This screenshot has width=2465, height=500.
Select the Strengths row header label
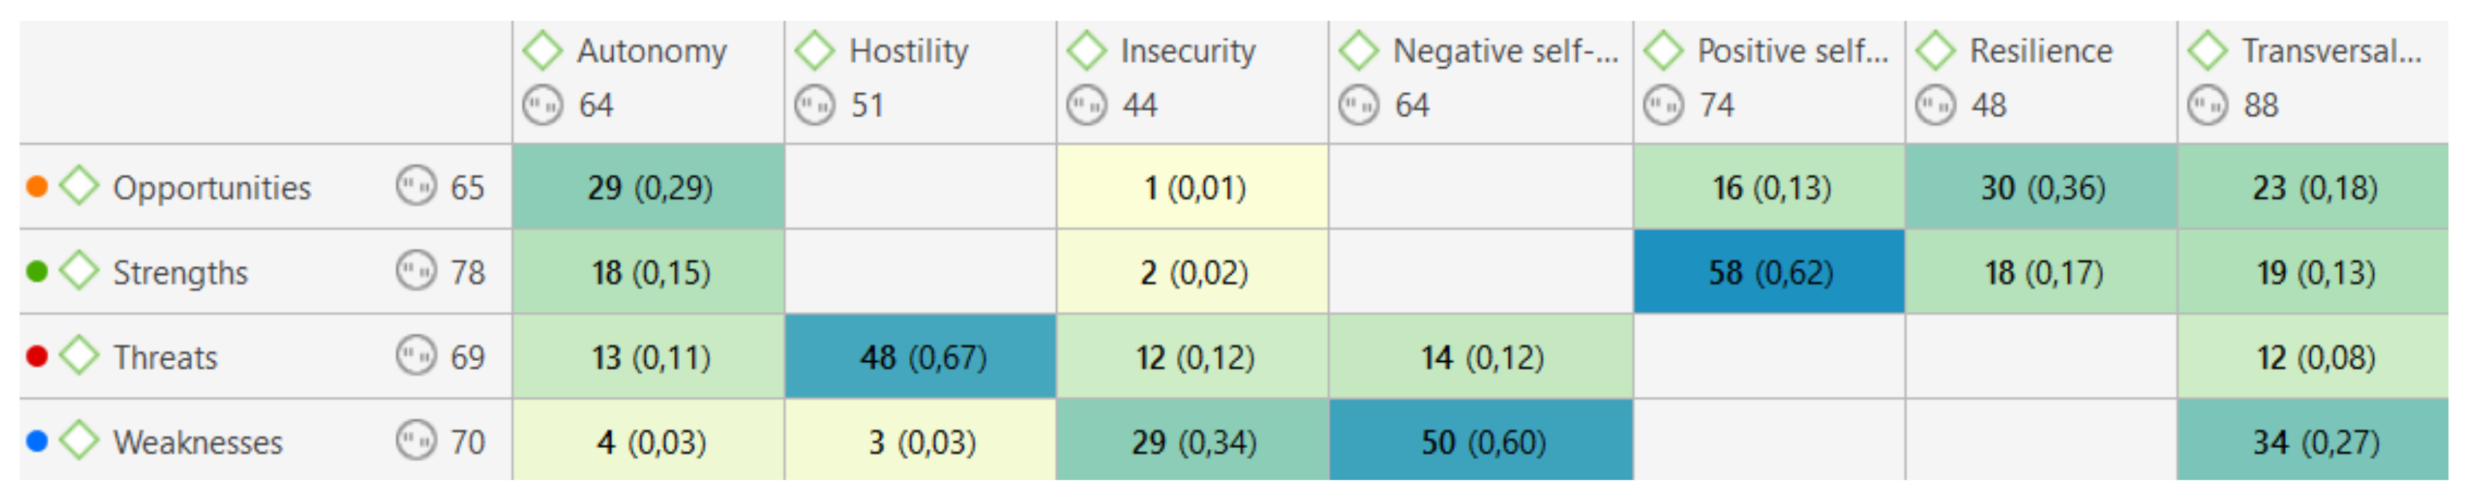180,273
